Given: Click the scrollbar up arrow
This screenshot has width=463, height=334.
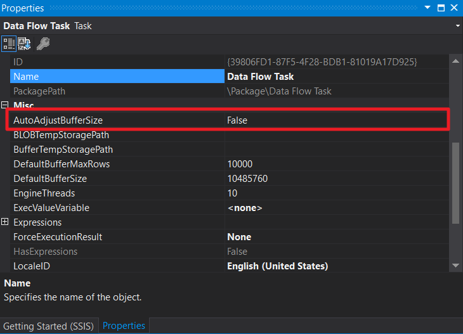Looking at the screenshot, I should 455,61.
